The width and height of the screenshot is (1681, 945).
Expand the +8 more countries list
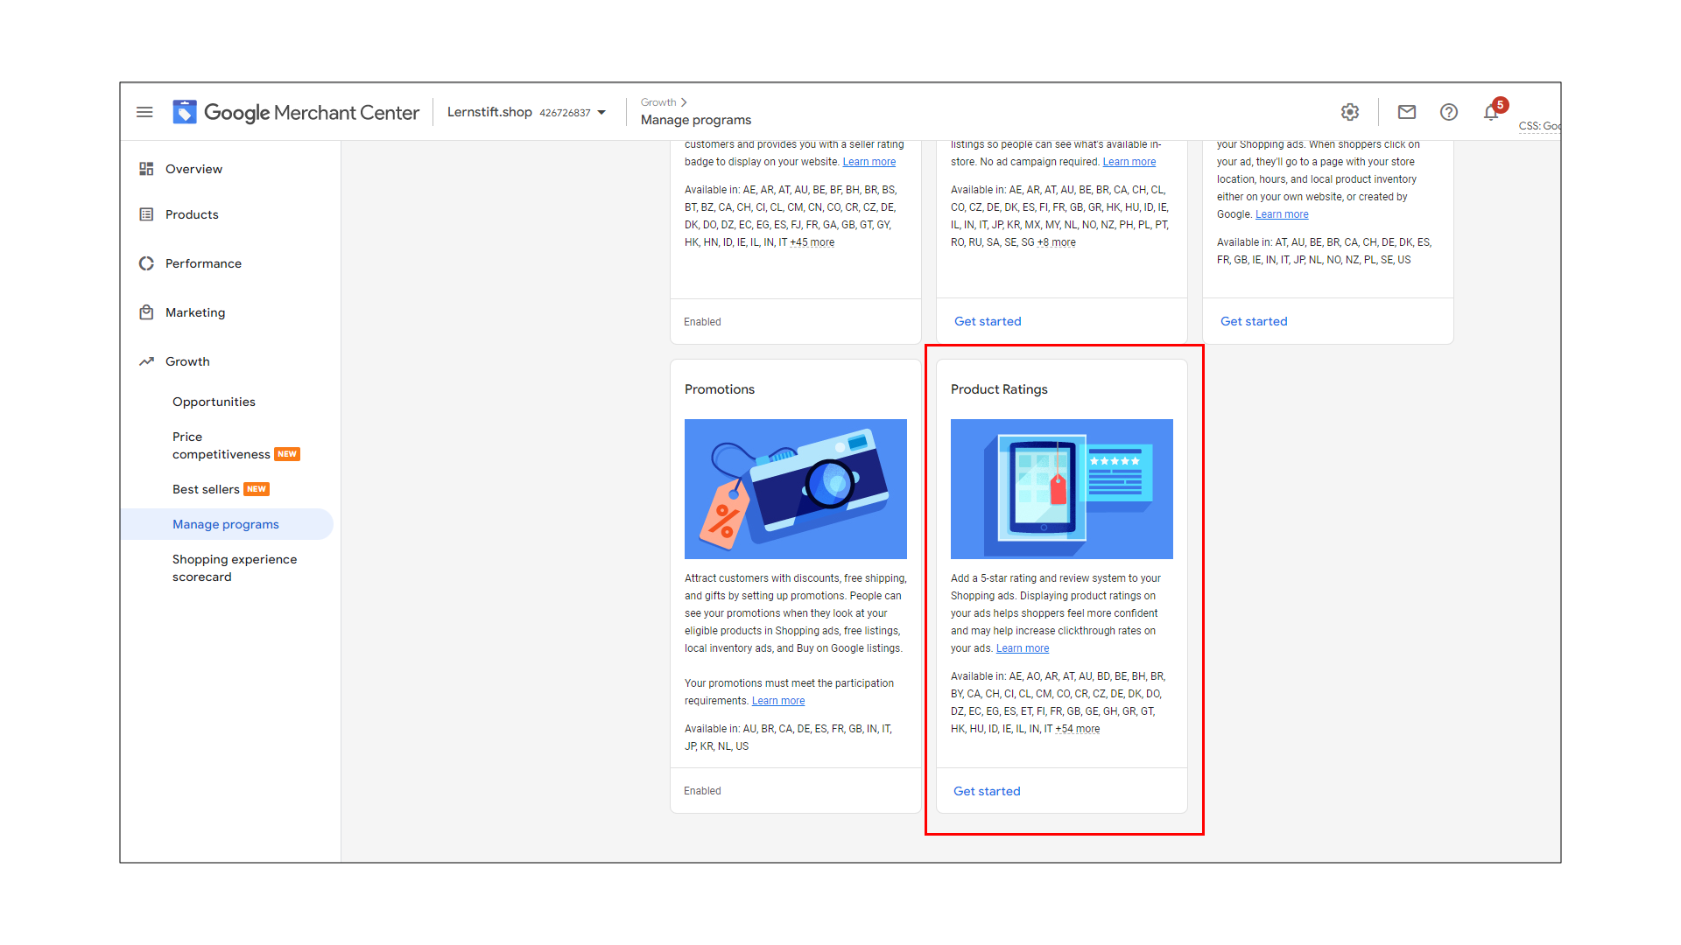click(1057, 242)
